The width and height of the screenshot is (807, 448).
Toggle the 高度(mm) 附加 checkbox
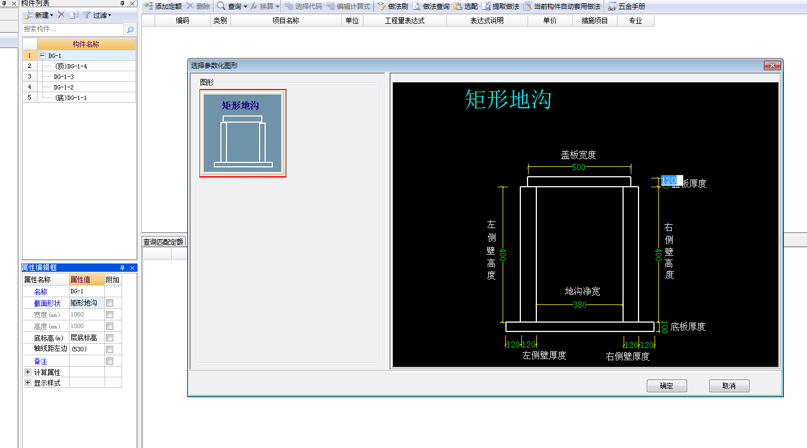click(x=110, y=326)
